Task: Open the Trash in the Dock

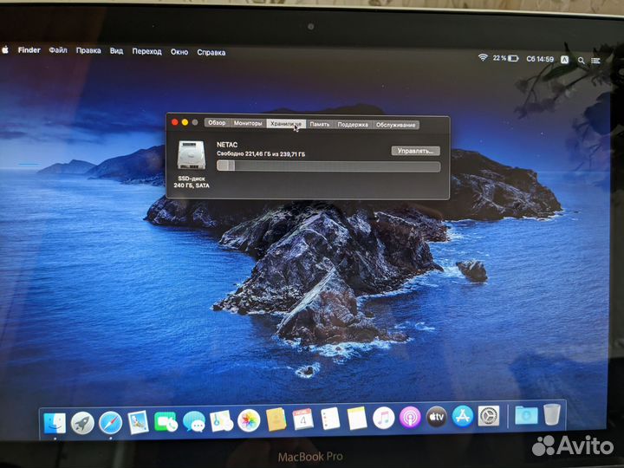Action: click(x=552, y=414)
